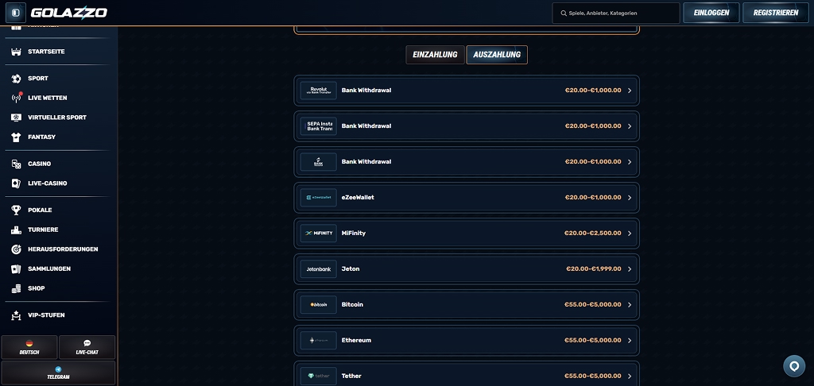Expand the Bitcoin row chevron
This screenshot has height=386, width=814.
(x=630, y=305)
